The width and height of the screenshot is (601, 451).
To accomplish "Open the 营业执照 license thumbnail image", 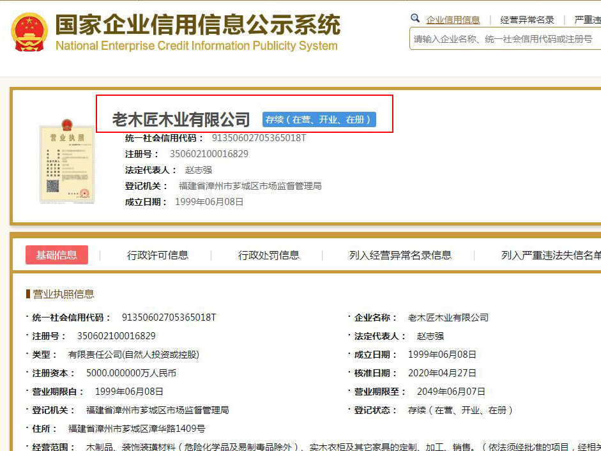I will 67,161.
